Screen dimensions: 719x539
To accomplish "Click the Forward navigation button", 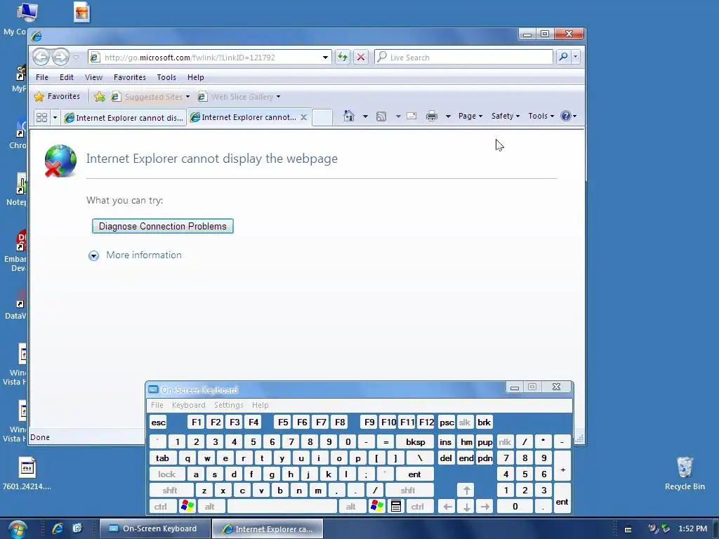I will 60,57.
